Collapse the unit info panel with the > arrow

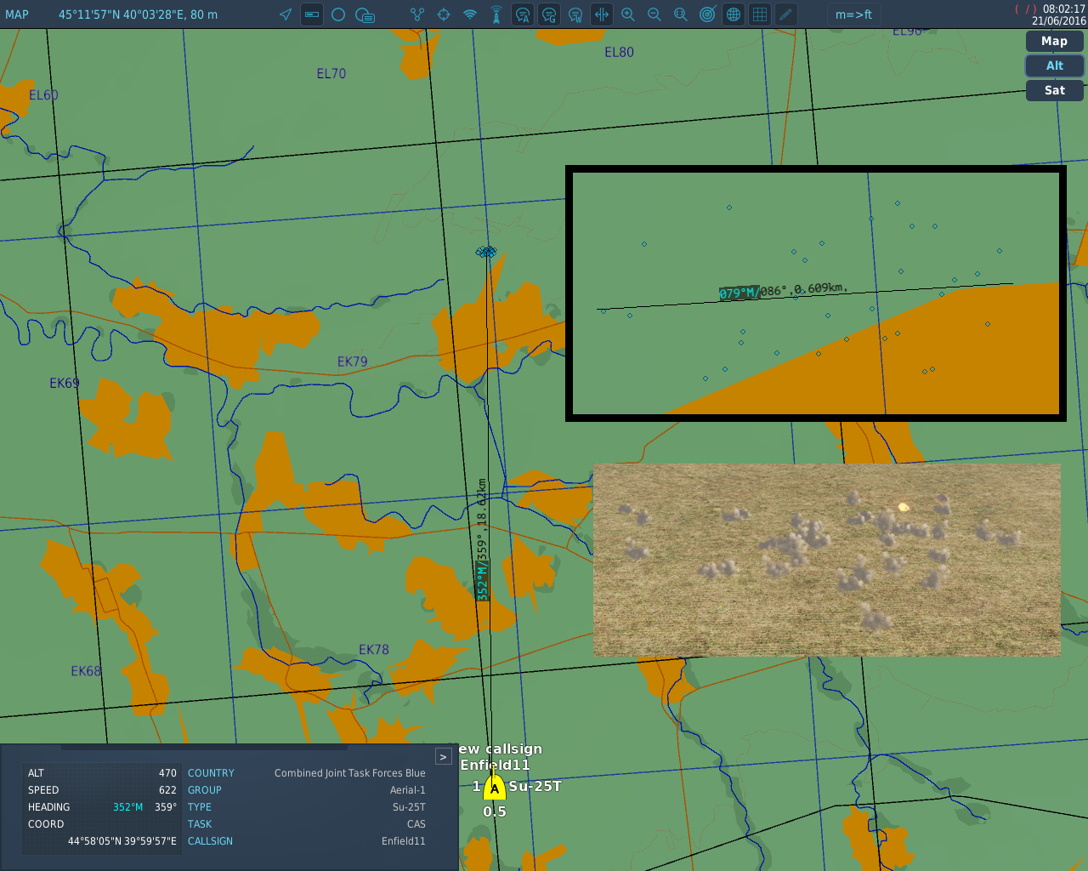(443, 756)
